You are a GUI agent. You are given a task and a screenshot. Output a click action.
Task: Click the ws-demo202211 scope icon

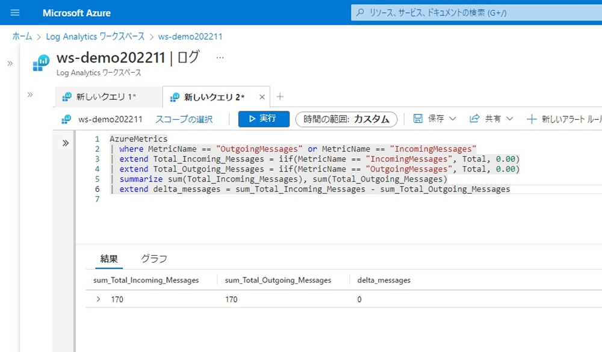66,119
